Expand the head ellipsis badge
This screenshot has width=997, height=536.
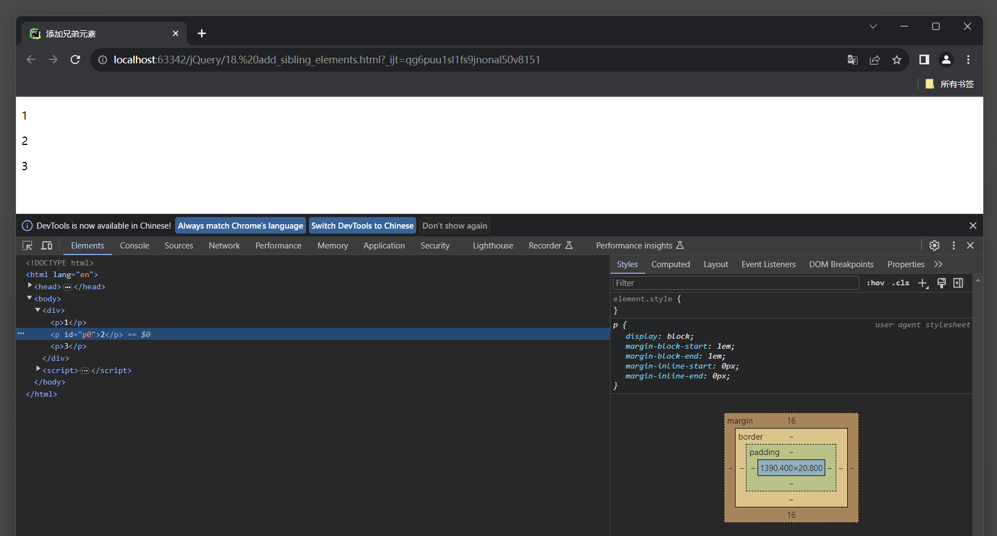tap(68, 287)
